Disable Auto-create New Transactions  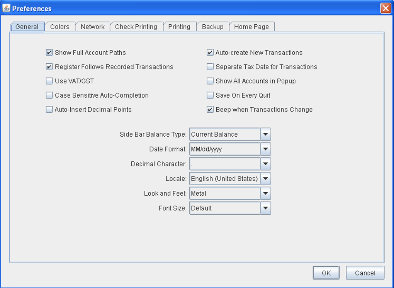click(210, 53)
